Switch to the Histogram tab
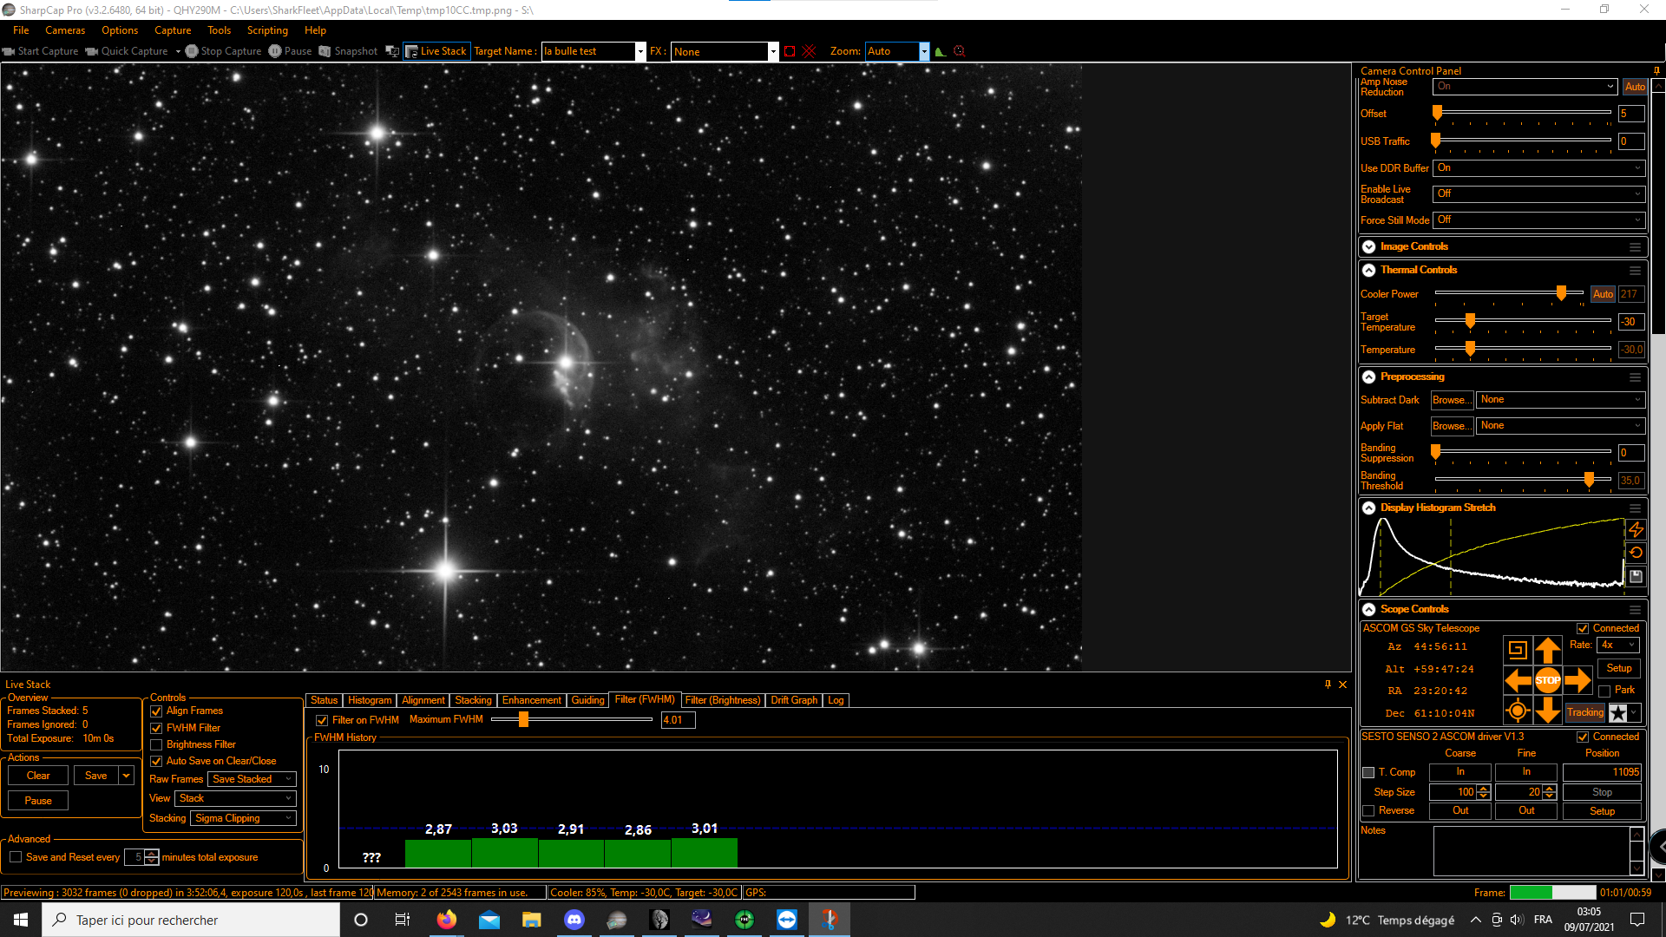 click(370, 700)
